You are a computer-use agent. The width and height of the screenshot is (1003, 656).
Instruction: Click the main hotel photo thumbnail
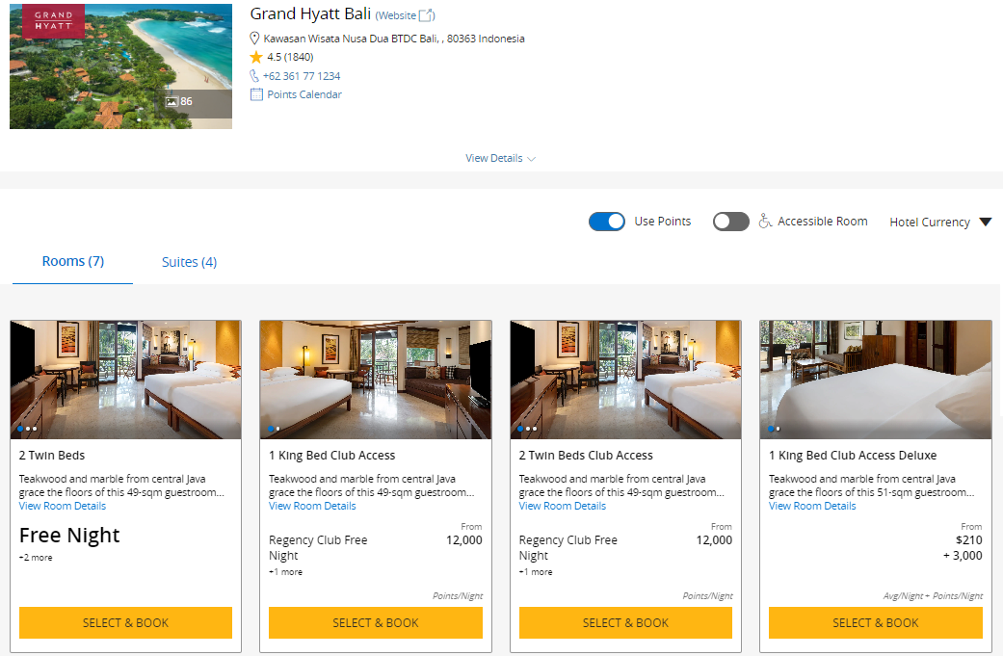[x=120, y=65]
